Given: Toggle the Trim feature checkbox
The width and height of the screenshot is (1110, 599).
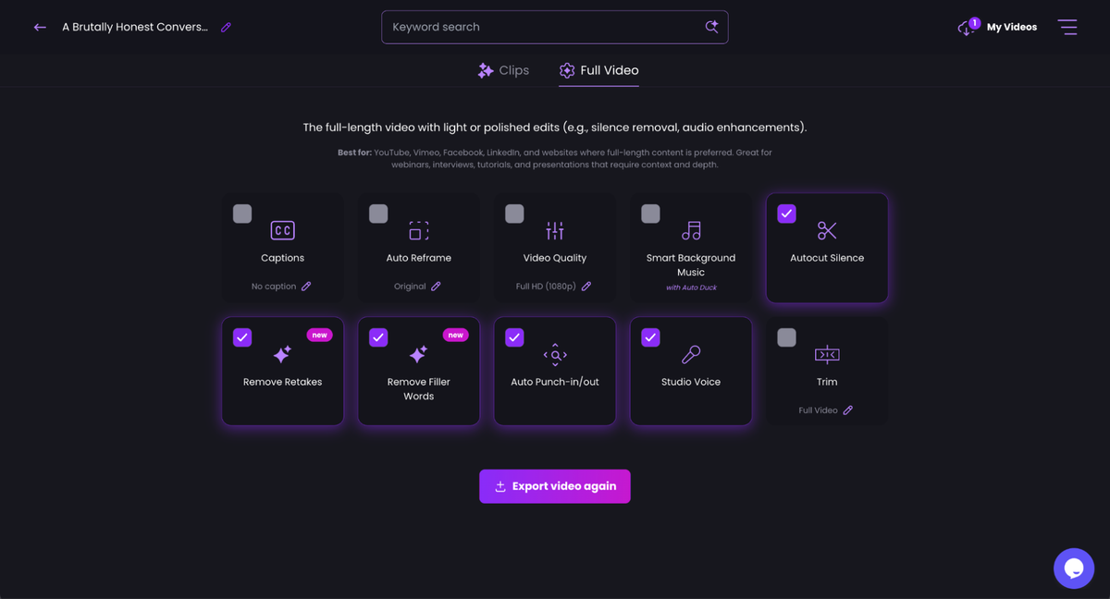Looking at the screenshot, I should pyautogui.click(x=786, y=336).
